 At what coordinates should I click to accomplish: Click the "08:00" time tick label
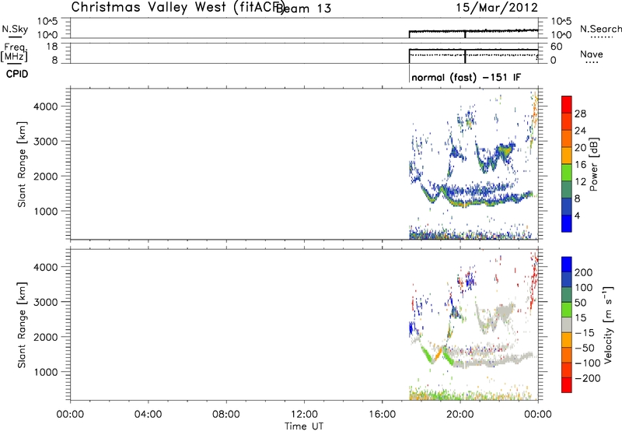[225, 415]
